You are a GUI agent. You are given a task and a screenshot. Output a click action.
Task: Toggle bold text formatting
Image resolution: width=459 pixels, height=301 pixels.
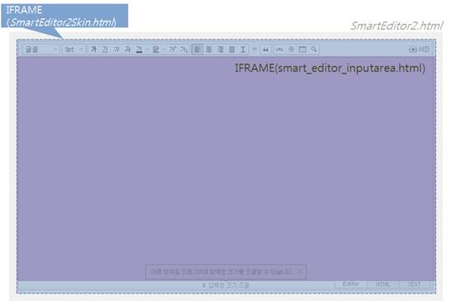(94, 49)
